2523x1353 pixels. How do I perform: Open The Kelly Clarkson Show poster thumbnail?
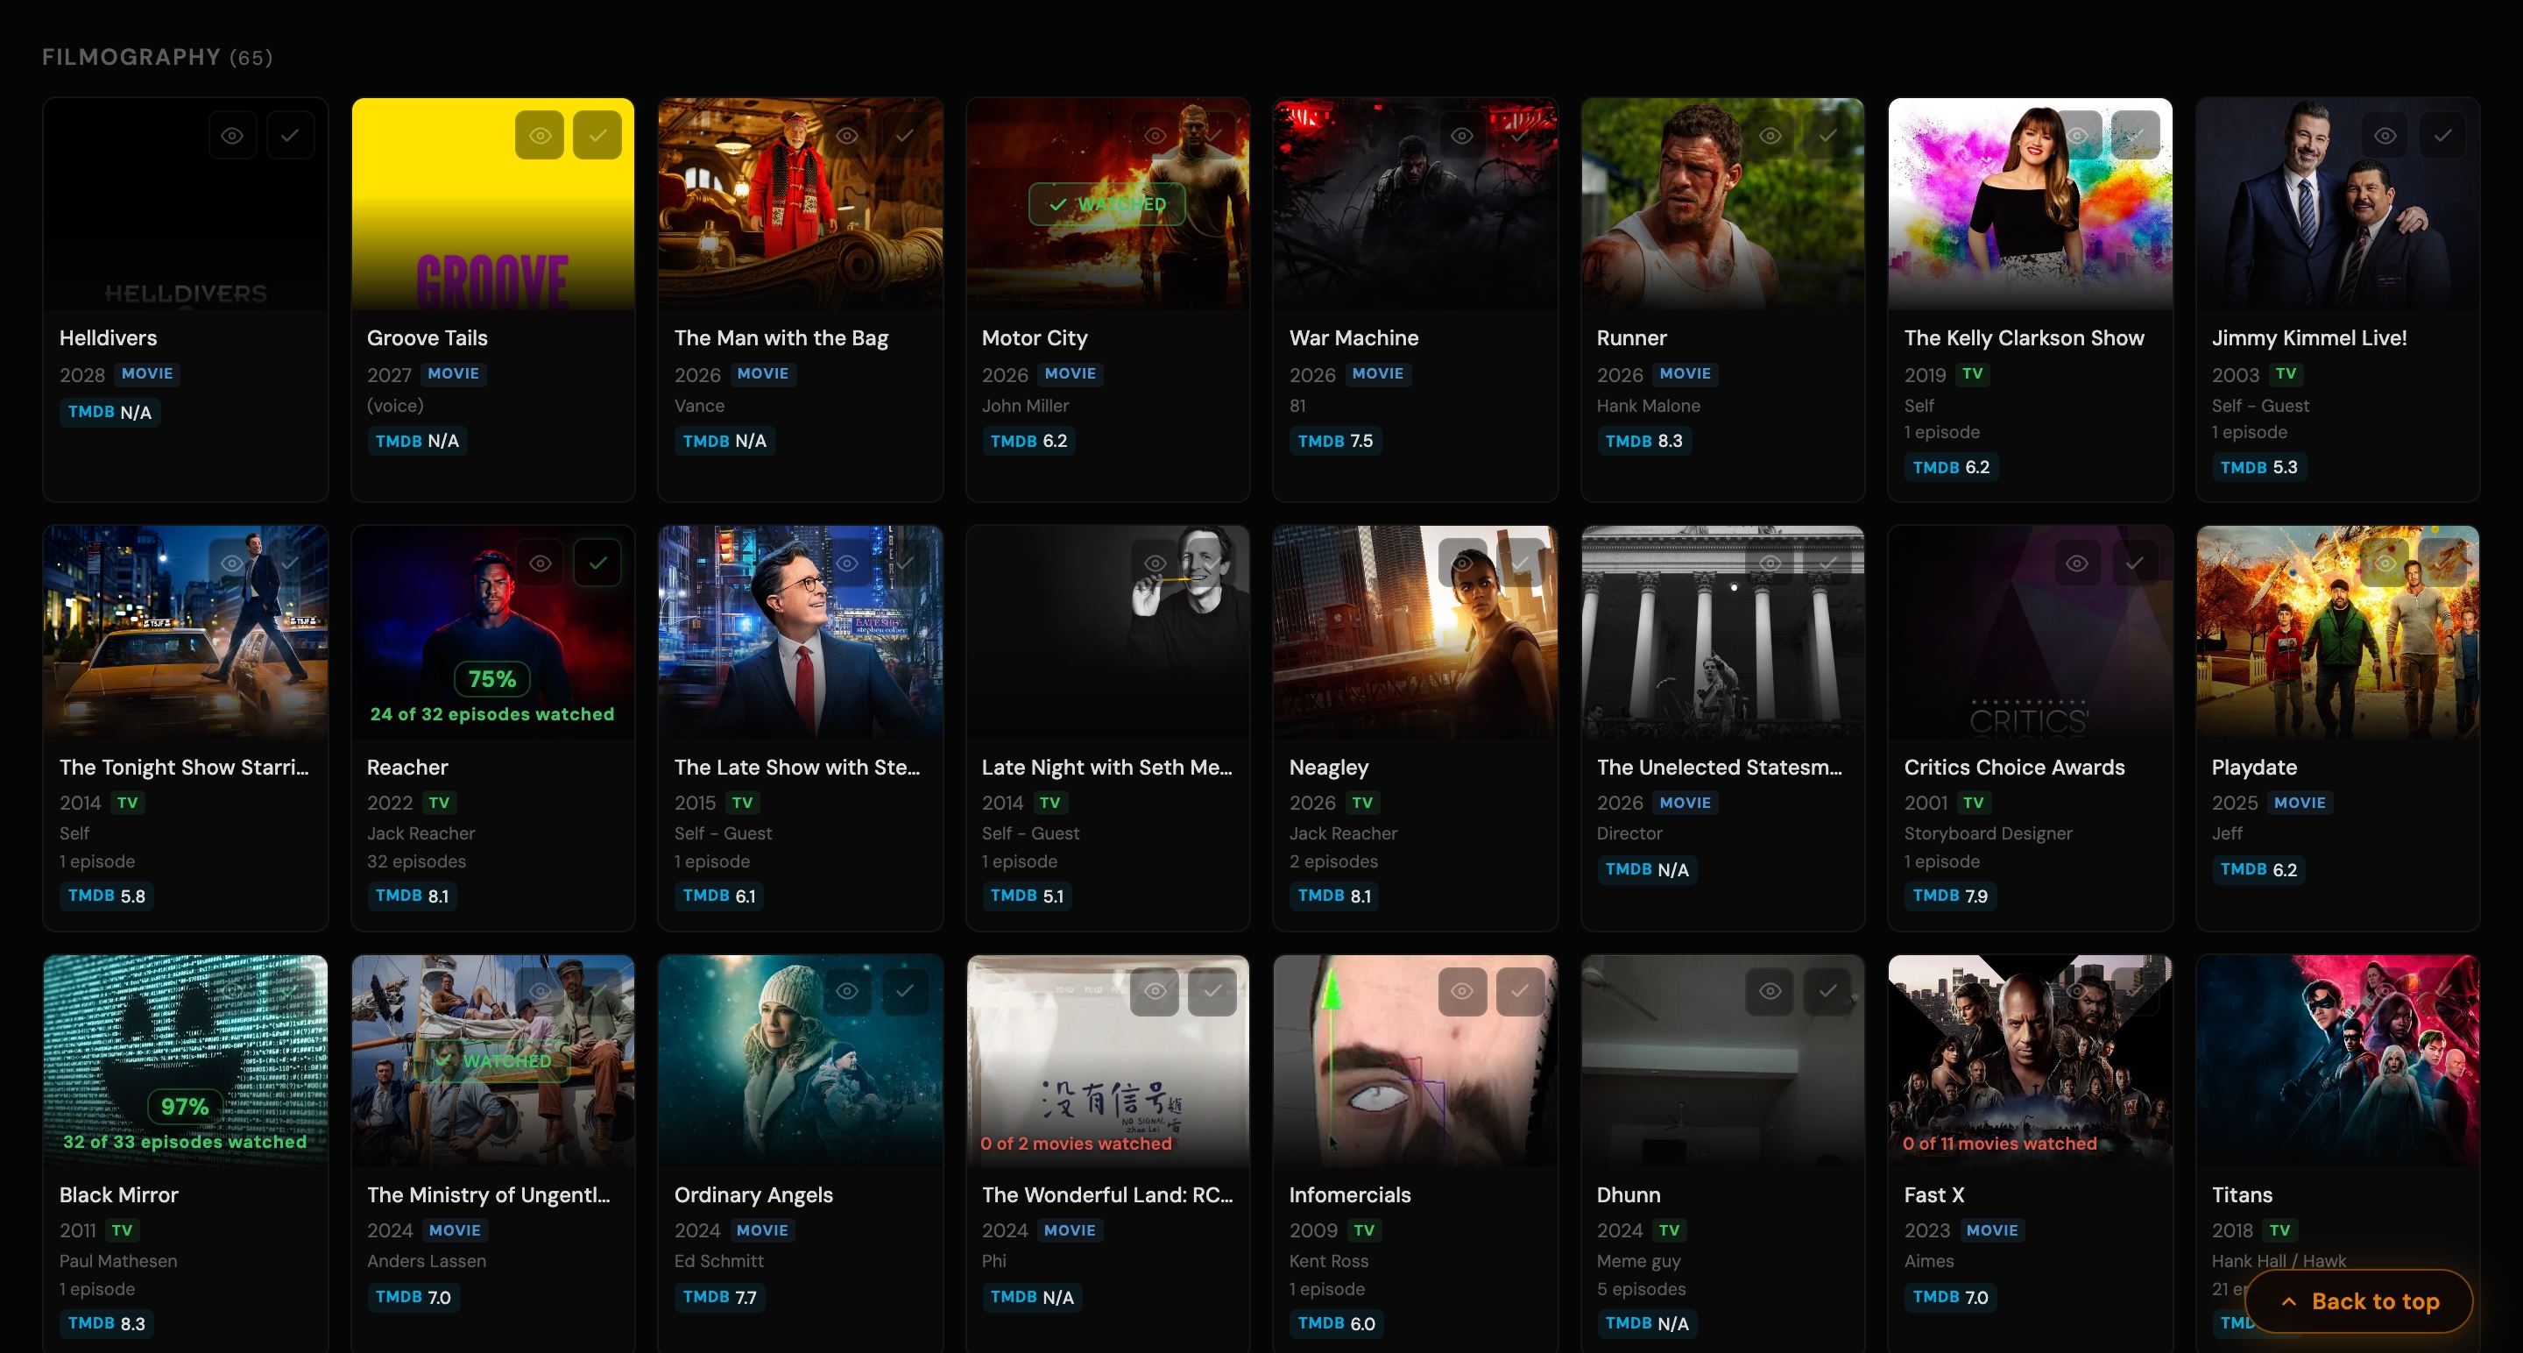[2031, 204]
